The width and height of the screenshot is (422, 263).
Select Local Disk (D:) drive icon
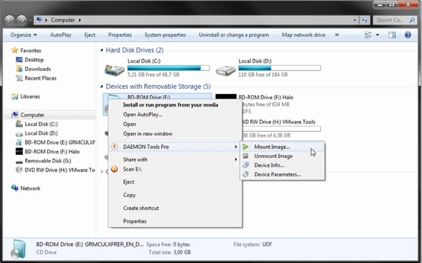(225, 69)
